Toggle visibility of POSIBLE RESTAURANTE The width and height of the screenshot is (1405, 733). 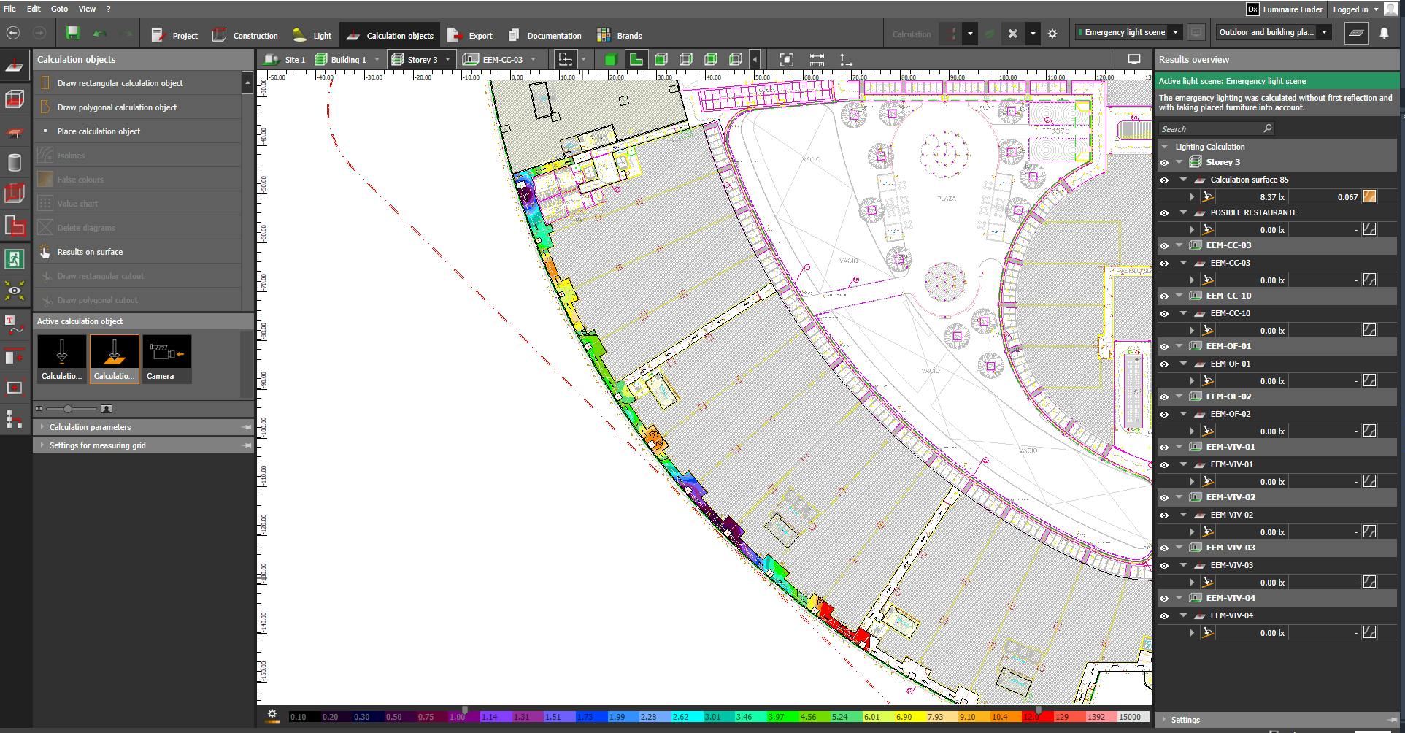click(1164, 213)
